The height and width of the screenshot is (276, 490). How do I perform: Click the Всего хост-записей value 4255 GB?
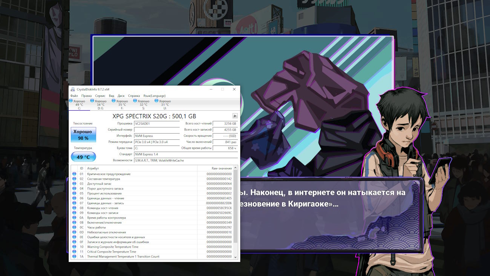coord(225,130)
